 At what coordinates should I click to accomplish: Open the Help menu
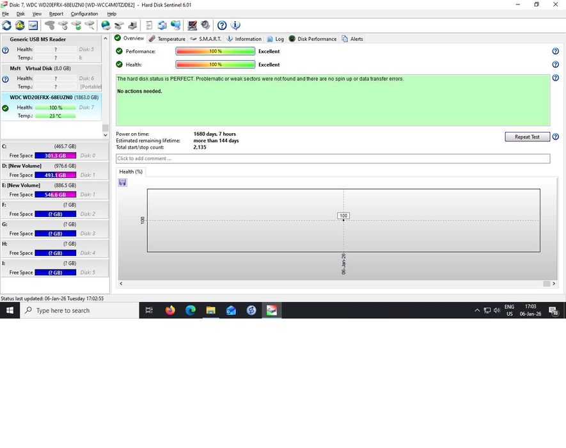pos(111,13)
